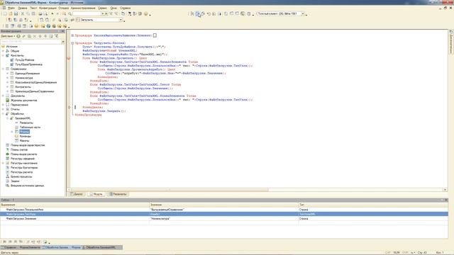
Task: Click the Copy toolbar icon
Action: (28, 13)
